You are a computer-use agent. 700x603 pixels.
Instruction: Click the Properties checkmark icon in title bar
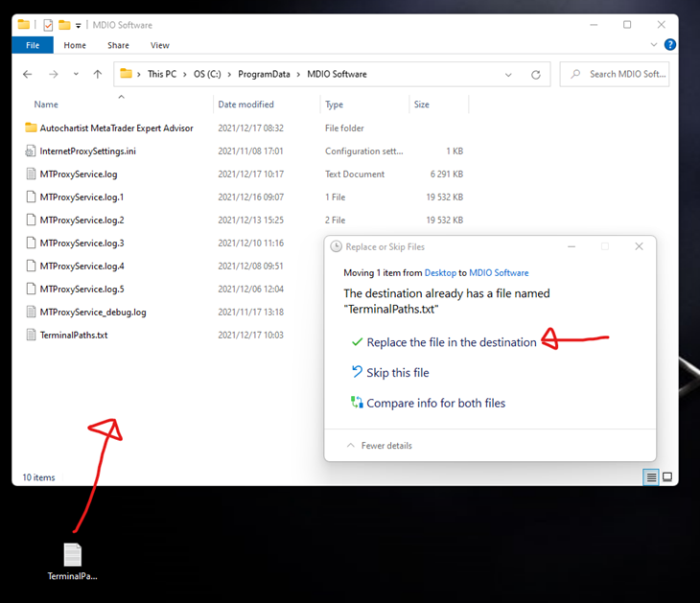click(48, 25)
